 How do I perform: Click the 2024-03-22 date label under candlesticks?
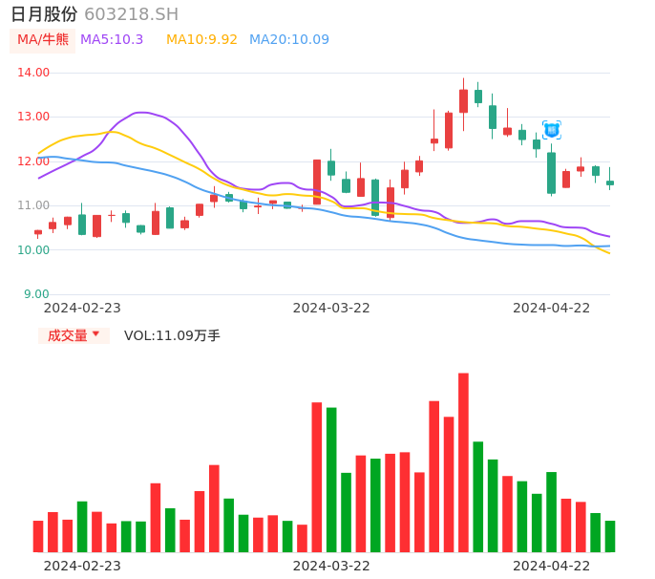point(331,308)
